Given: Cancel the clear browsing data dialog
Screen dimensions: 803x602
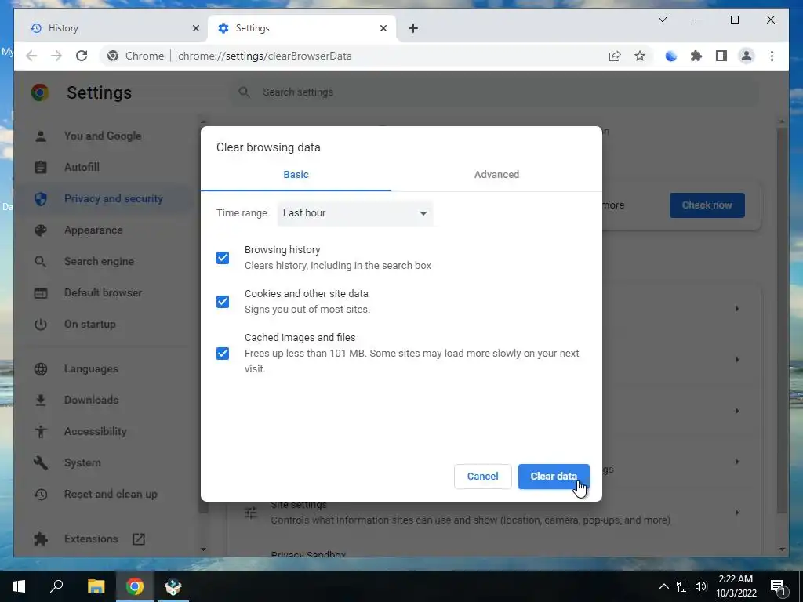Looking at the screenshot, I should point(482,477).
